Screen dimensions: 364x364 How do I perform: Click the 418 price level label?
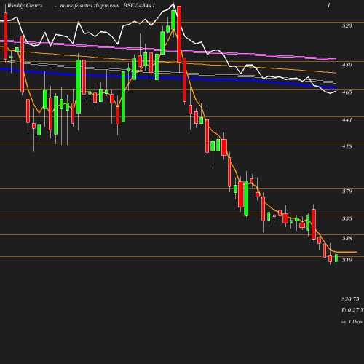[347, 146]
